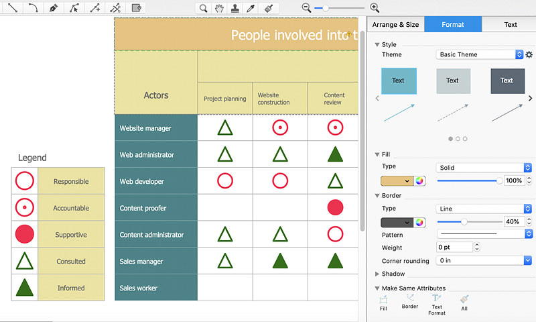Choose the eyedropper tool
536x322 pixels.
coord(251,8)
